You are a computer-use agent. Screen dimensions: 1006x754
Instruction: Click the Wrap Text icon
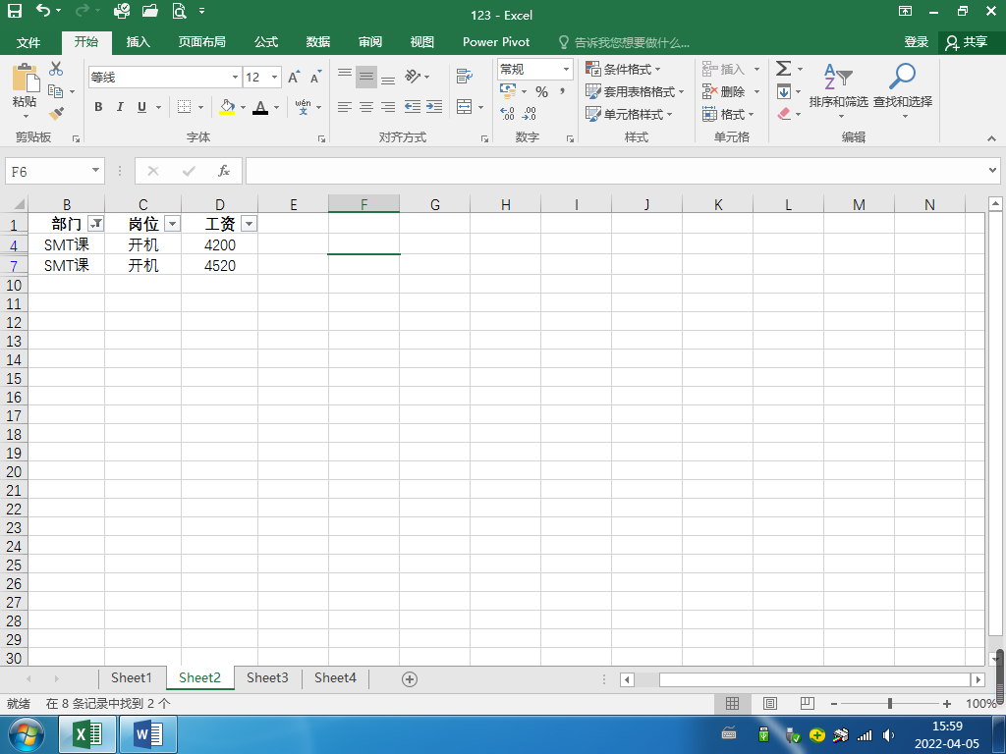click(x=465, y=77)
